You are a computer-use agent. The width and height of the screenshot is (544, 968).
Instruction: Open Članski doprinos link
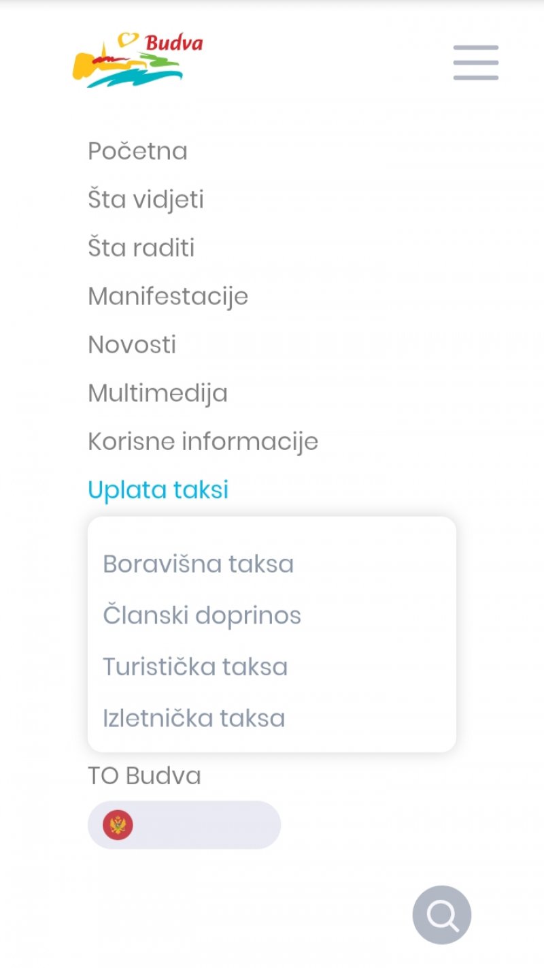202,615
